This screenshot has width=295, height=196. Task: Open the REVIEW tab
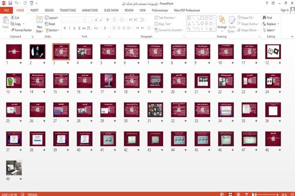(129, 10)
